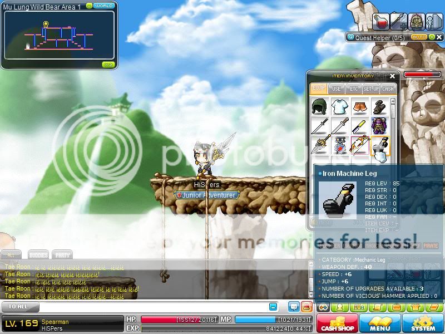
Task: Select the orange shorts item
Action: (359, 106)
